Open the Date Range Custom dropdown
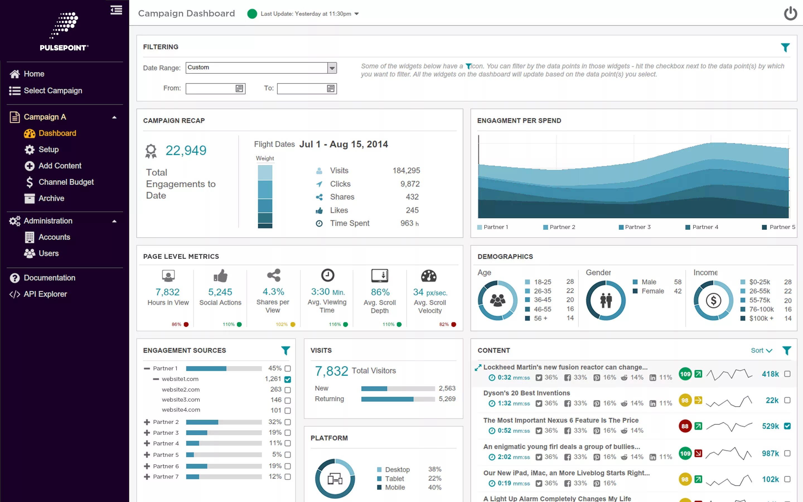 (x=332, y=68)
